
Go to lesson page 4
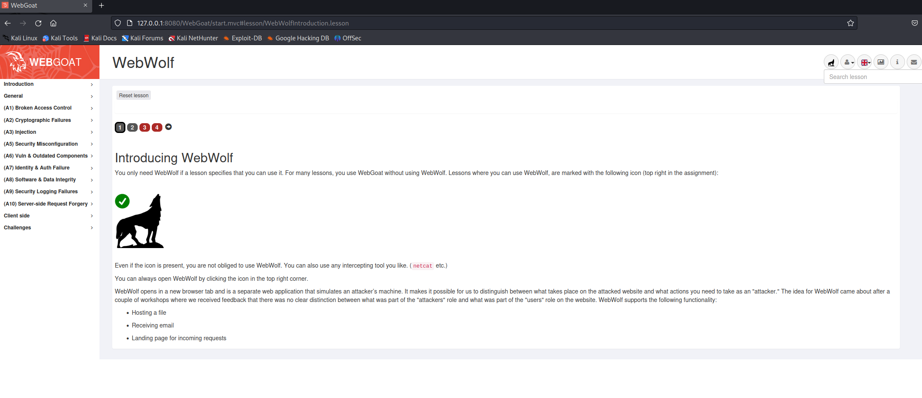(157, 127)
